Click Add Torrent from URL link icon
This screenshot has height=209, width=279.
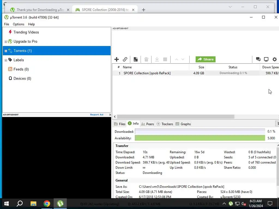(125, 59)
